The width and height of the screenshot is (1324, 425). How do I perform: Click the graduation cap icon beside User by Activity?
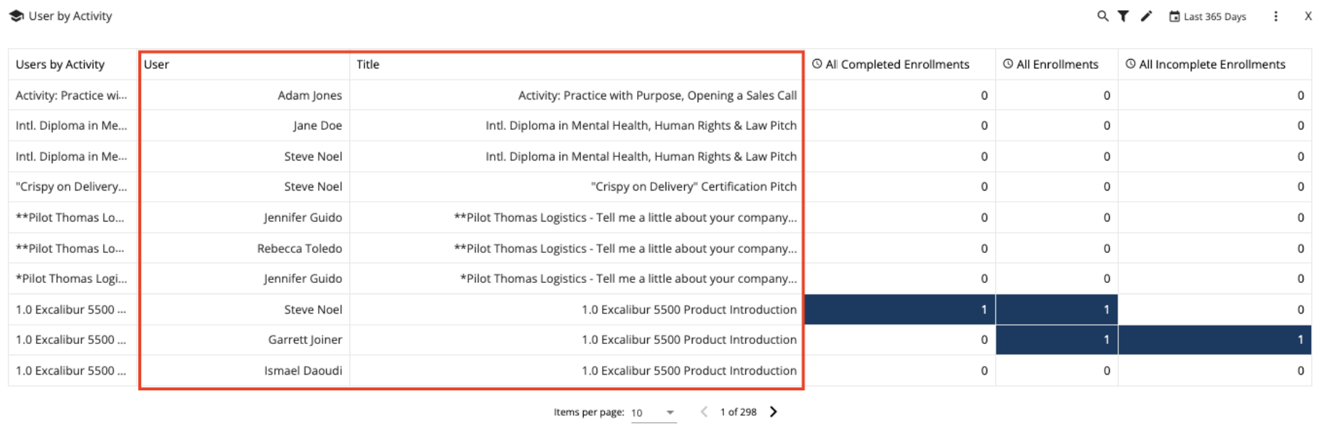[16, 16]
